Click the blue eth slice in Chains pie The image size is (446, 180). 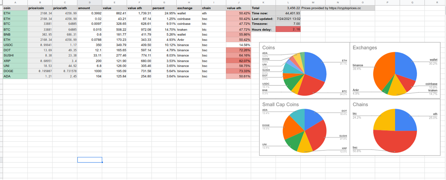[x=406, y=120]
